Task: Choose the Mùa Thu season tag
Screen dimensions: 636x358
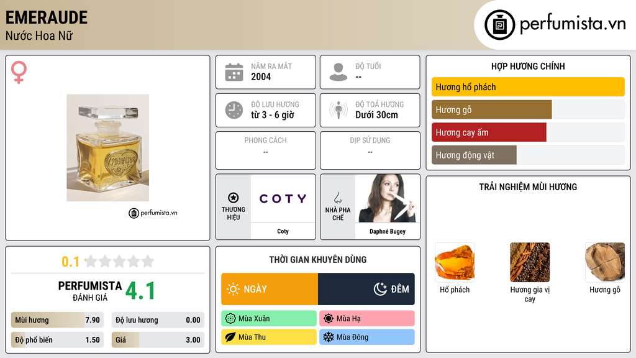Action: 269,337
